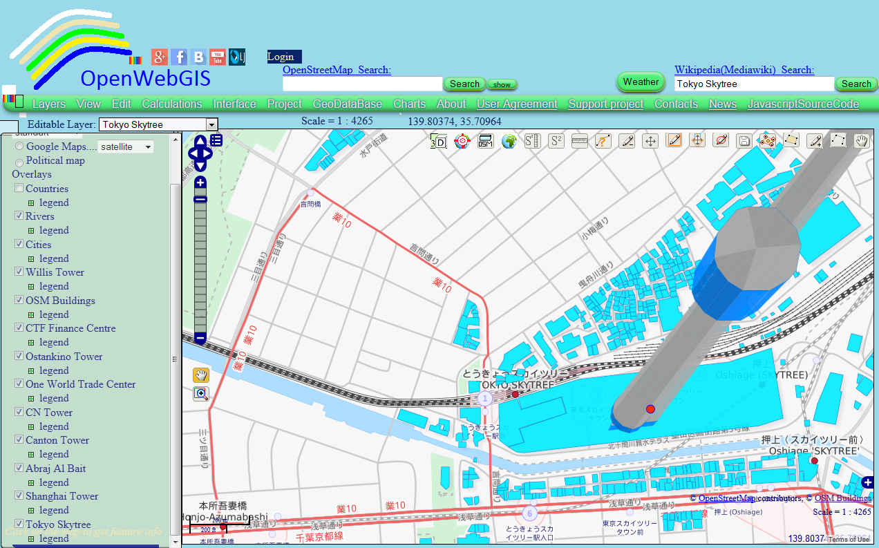Enable the Countries overlay checkbox

19,187
